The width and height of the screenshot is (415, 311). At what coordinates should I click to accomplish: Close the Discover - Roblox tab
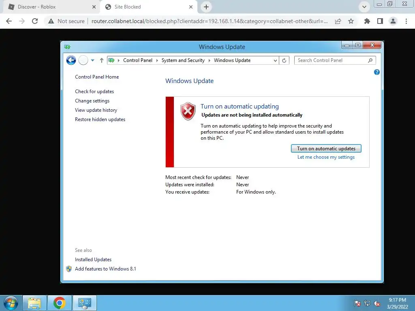click(x=94, y=7)
